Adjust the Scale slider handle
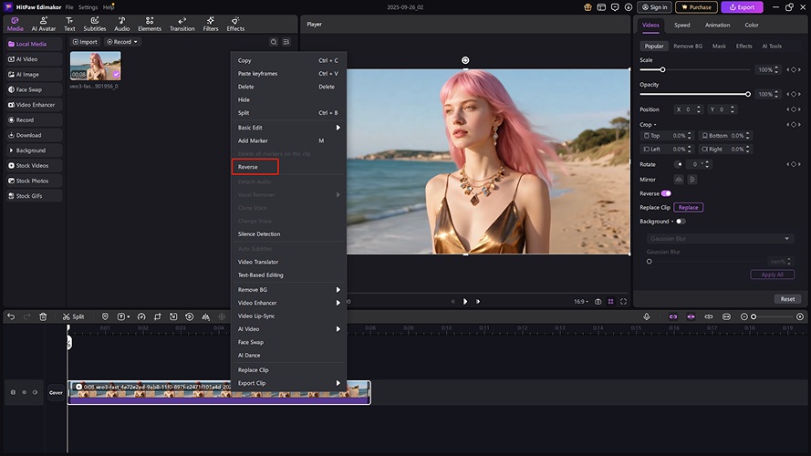The width and height of the screenshot is (811, 456). click(662, 70)
